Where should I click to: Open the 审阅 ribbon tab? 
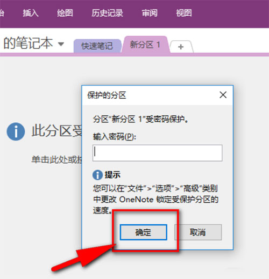pos(150,13)
